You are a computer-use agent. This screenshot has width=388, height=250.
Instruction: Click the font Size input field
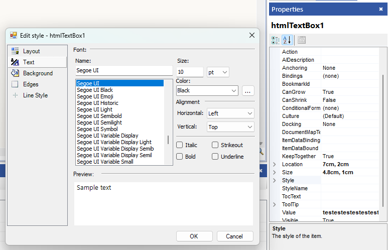190,72
